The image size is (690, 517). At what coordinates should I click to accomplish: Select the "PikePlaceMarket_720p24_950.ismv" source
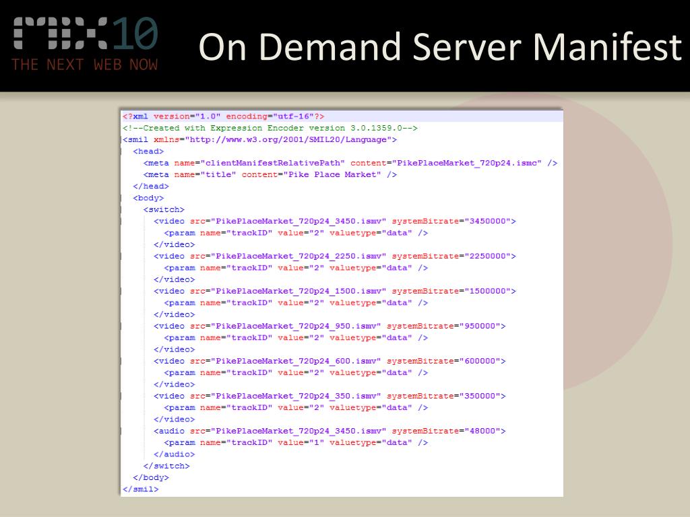tap(296, 326)
